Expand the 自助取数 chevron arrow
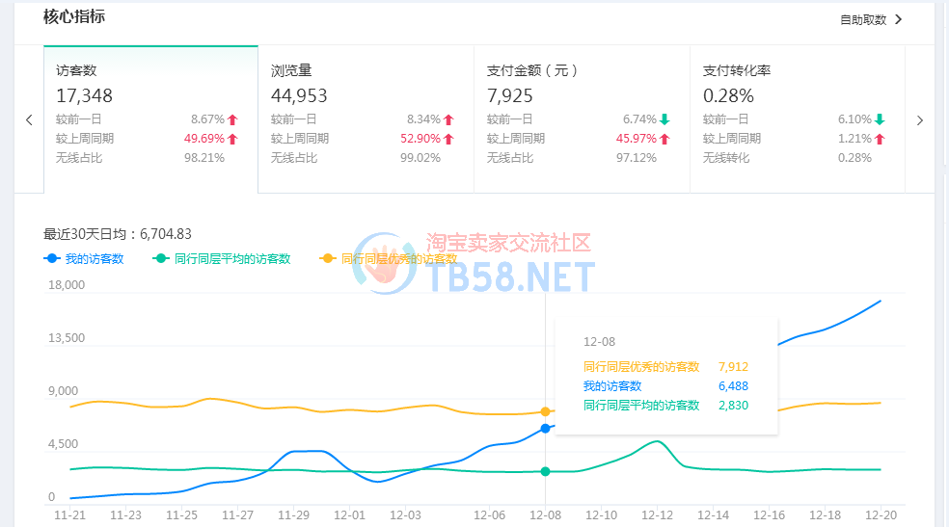 pos(899,19)
